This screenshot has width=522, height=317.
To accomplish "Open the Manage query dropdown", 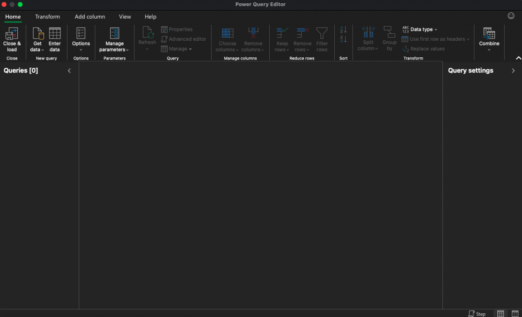I will pyautogui.click(x=176, y=49).
